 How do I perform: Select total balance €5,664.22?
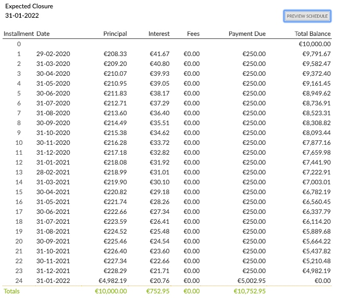tap(316, 241)
